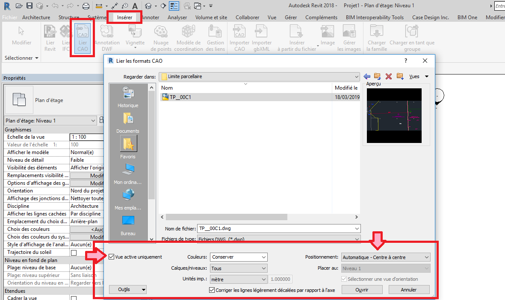Viewport: 505px width, 300px height.
Task: Close the Lier les formats CAO dialog
Action: pos(425,61)
